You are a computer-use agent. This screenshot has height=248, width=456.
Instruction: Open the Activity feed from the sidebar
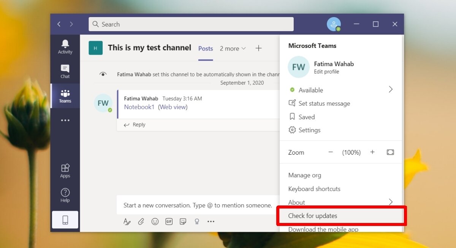(65, 46)
